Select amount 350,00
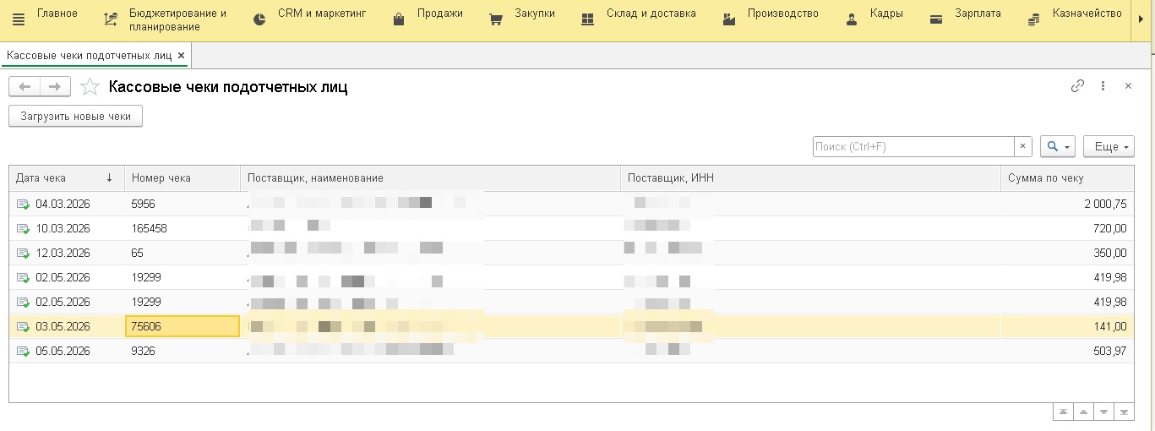 (1110, 253)
